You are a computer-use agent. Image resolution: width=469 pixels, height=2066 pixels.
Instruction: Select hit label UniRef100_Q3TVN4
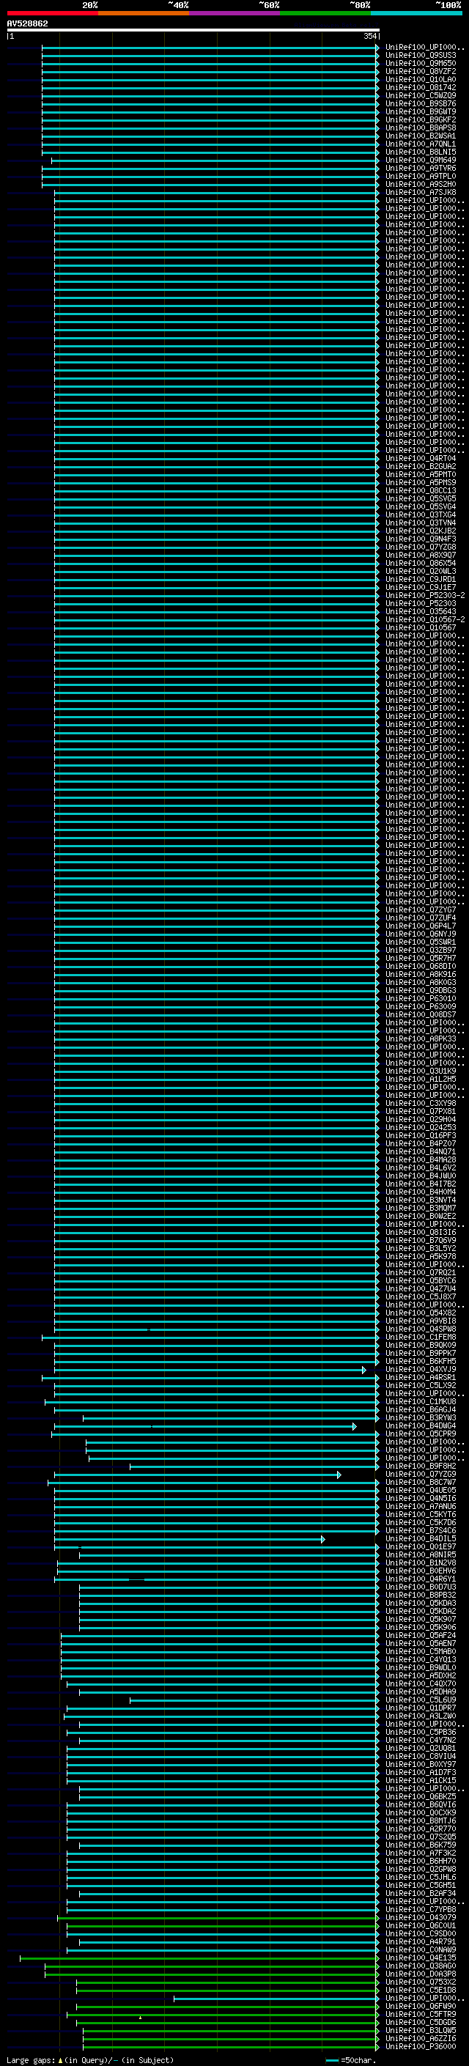(421, 522)
